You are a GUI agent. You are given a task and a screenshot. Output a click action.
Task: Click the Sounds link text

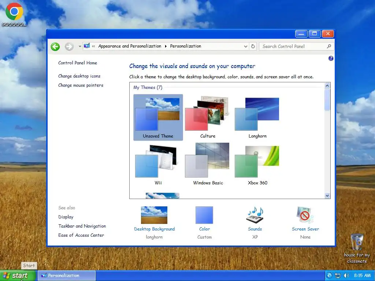(255, 229)
